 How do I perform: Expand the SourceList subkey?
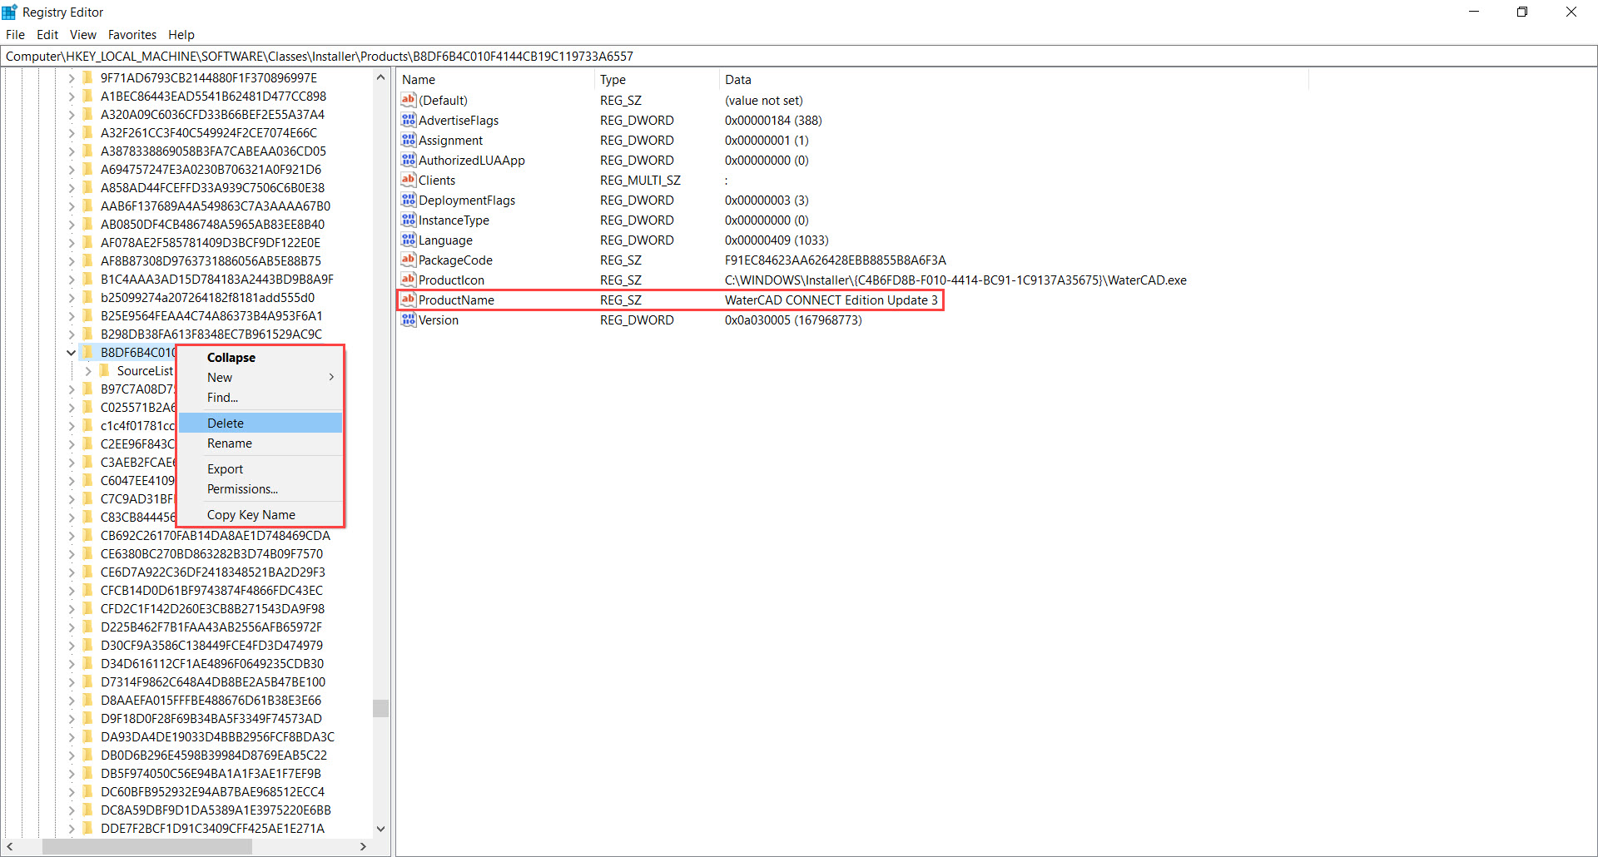pyautogui.click(x=88, y=371)
